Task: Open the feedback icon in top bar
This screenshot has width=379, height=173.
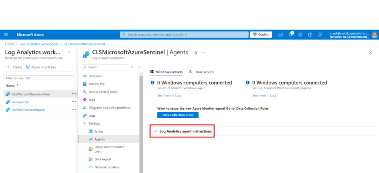Action: [320, 34]
